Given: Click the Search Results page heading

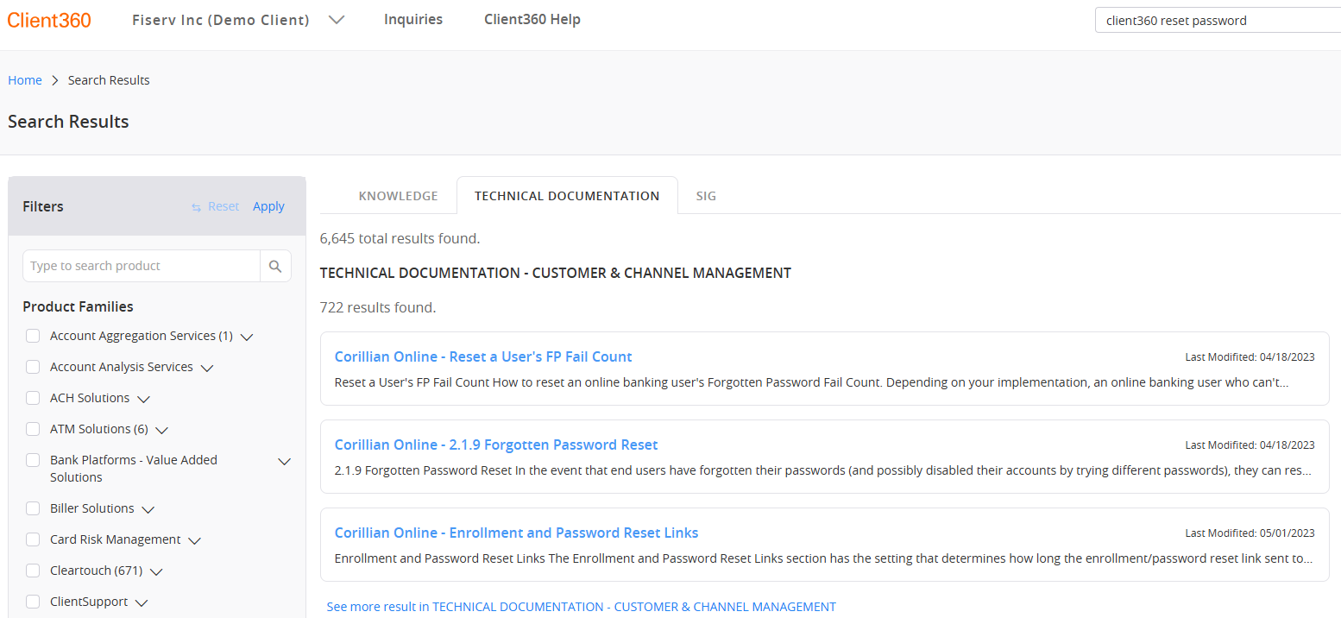Looking at the screenshot, I should coord(68,122).
